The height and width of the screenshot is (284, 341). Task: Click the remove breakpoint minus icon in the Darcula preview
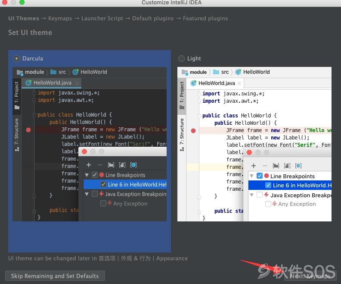(x=100, y=165)
